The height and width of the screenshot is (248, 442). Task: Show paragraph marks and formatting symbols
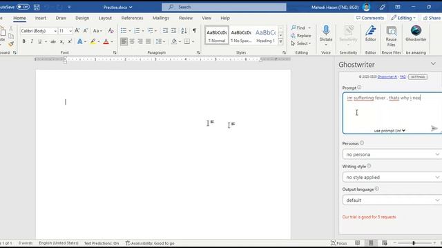click(194, 30)
